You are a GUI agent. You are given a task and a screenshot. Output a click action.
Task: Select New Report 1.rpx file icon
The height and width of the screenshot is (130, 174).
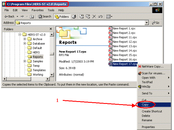click(110, 29)
